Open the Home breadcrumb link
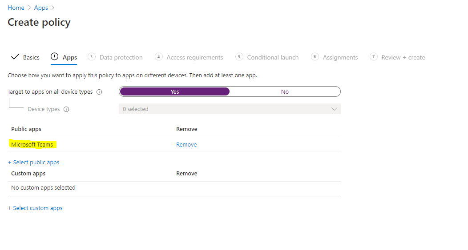 [16, 8]
